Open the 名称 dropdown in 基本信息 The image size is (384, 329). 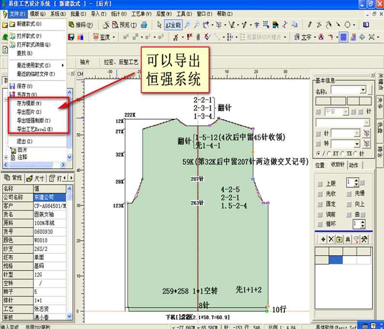tap(363, 90)
